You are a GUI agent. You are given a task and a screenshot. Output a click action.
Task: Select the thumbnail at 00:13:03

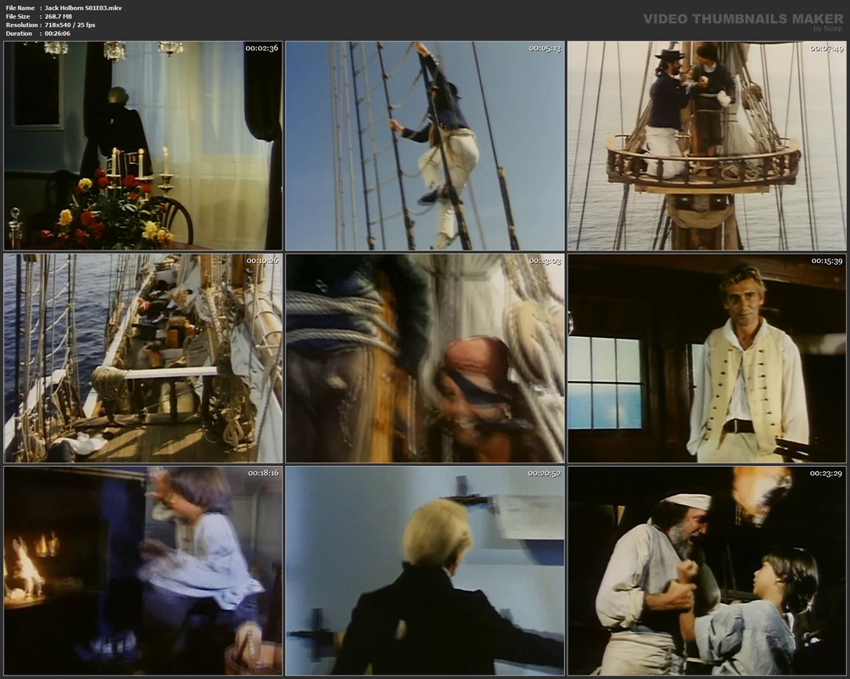pos(425,358)
